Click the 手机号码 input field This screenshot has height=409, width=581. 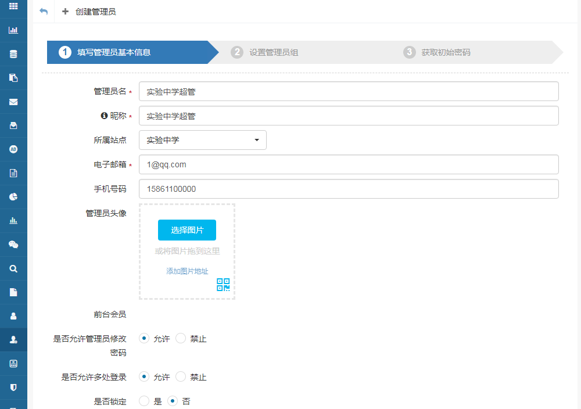tap(349, 189)
